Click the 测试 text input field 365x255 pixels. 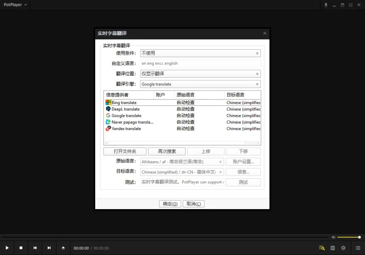click(182, 182)
